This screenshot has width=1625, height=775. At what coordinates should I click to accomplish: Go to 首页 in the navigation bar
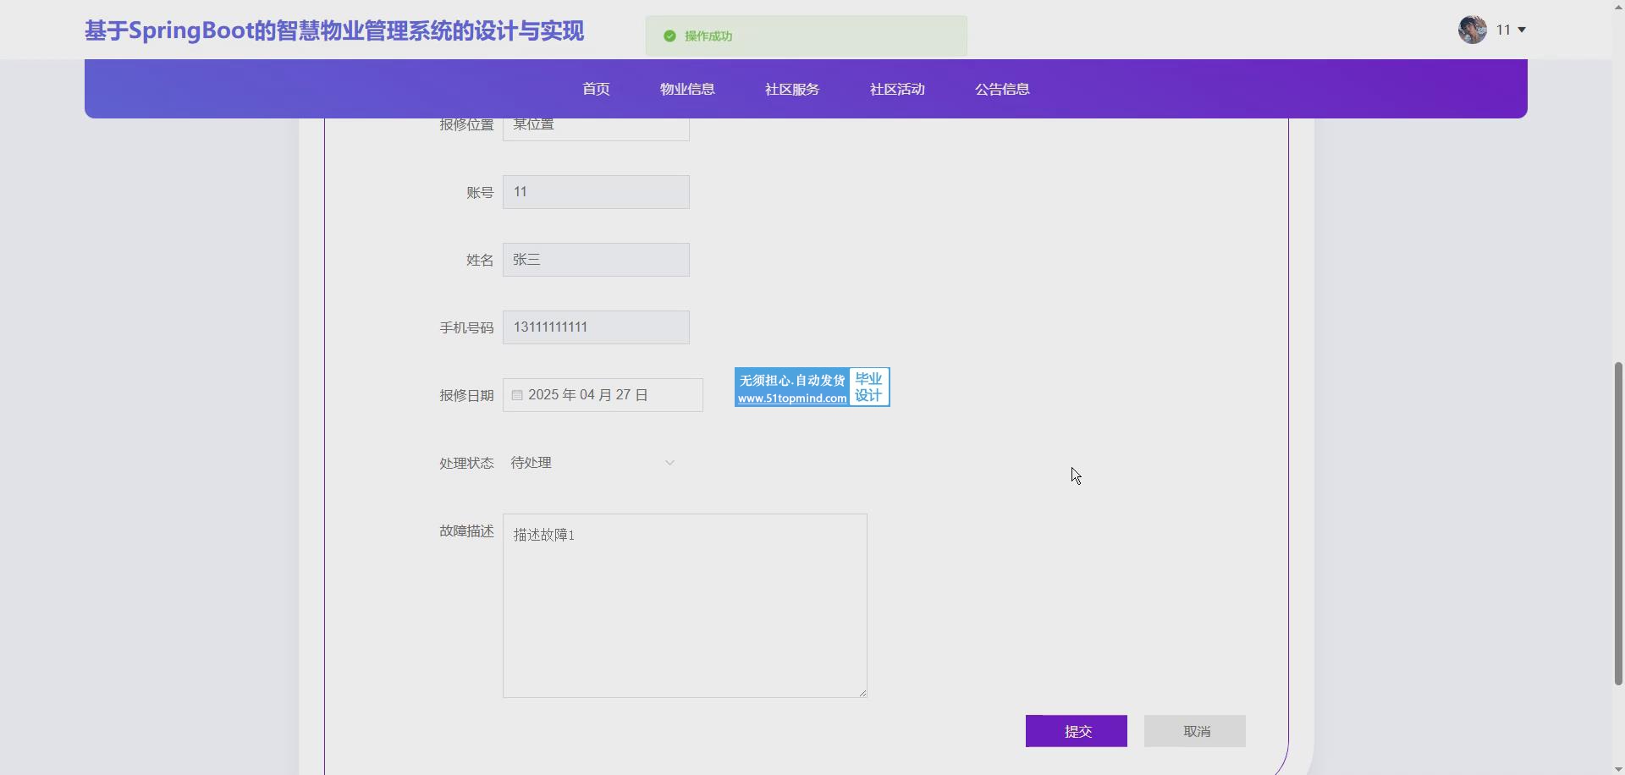click(x=596, y=89)
